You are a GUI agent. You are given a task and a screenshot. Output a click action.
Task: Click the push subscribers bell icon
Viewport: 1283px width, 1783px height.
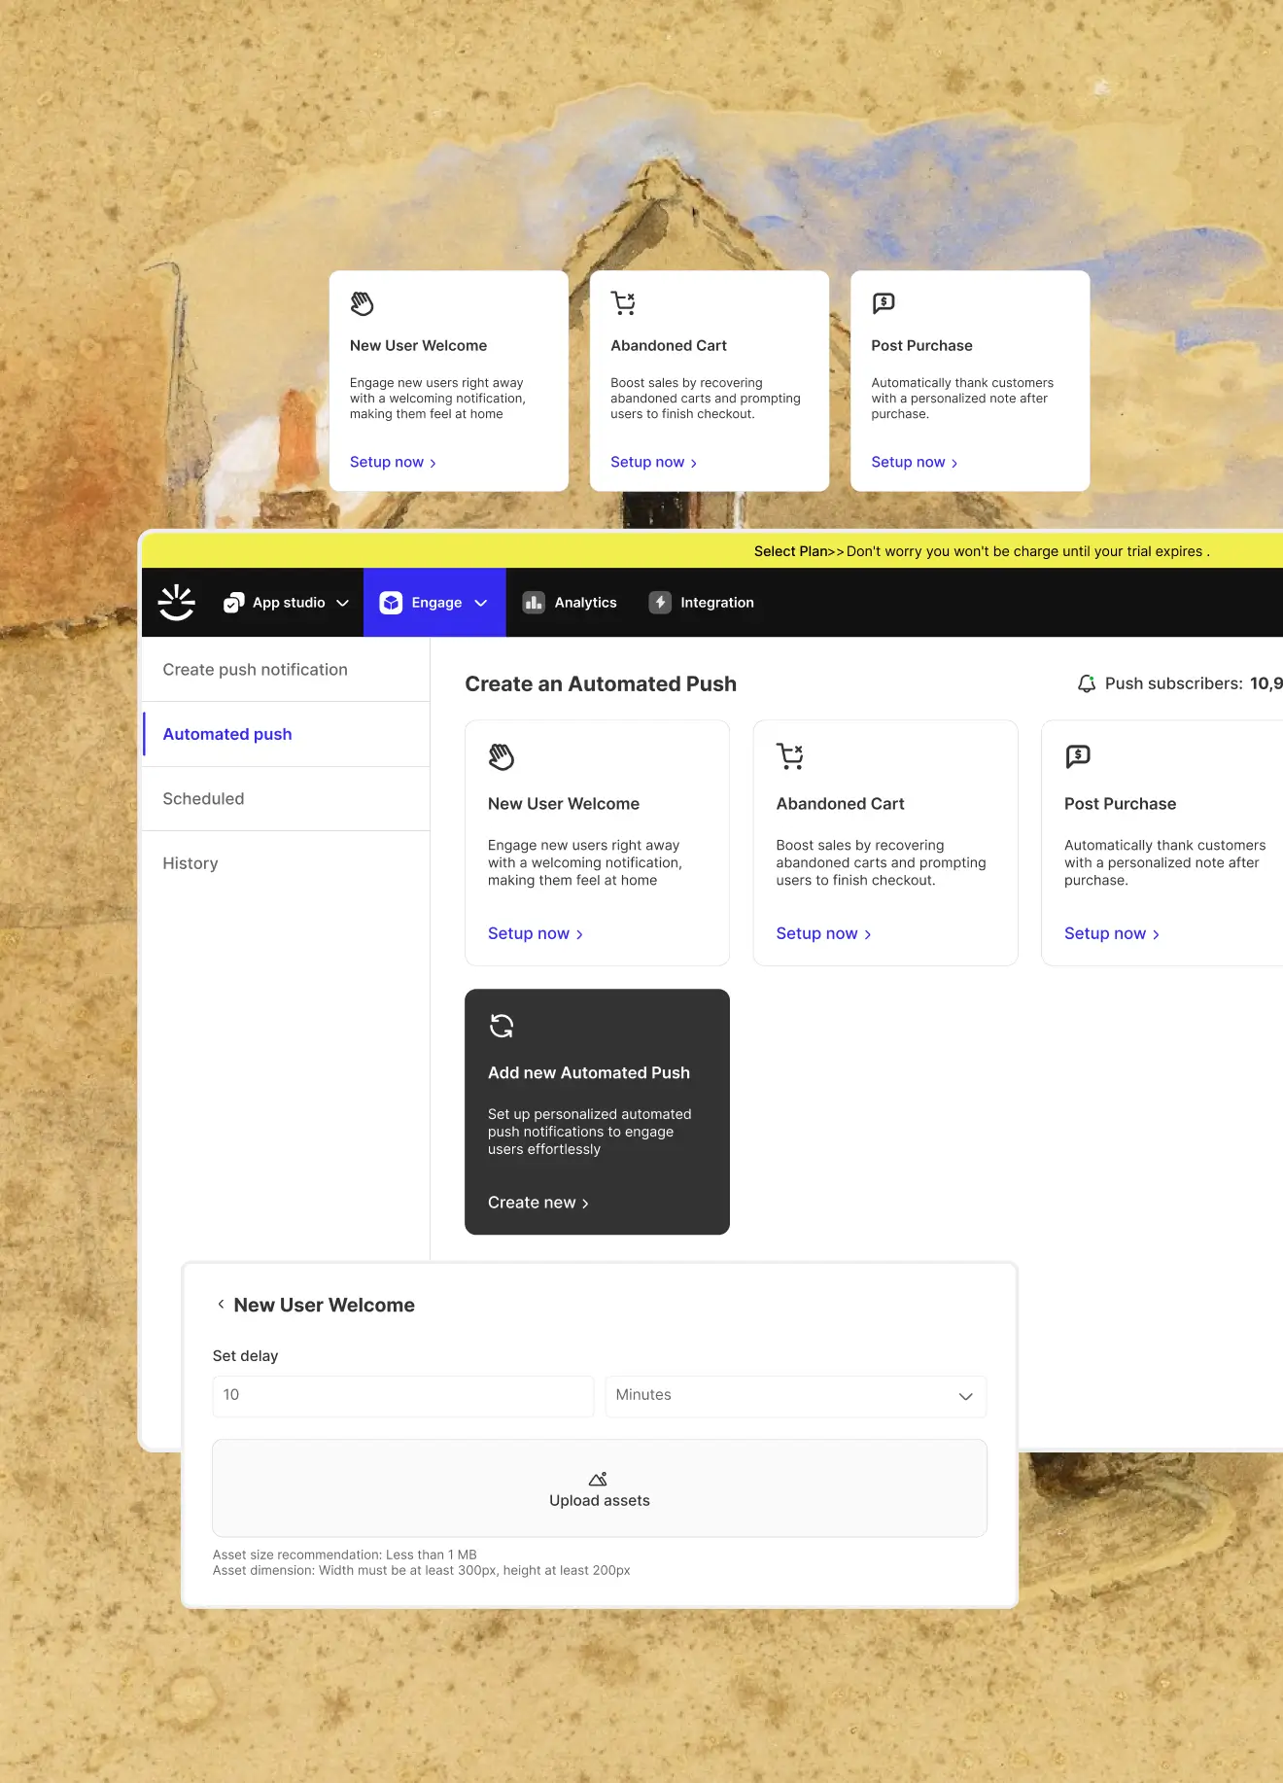point(1087,683)
